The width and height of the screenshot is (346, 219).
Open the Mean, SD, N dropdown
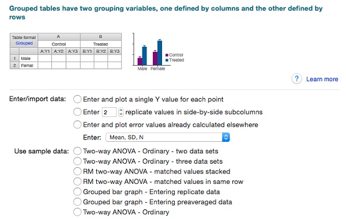(x=168, y=137)
